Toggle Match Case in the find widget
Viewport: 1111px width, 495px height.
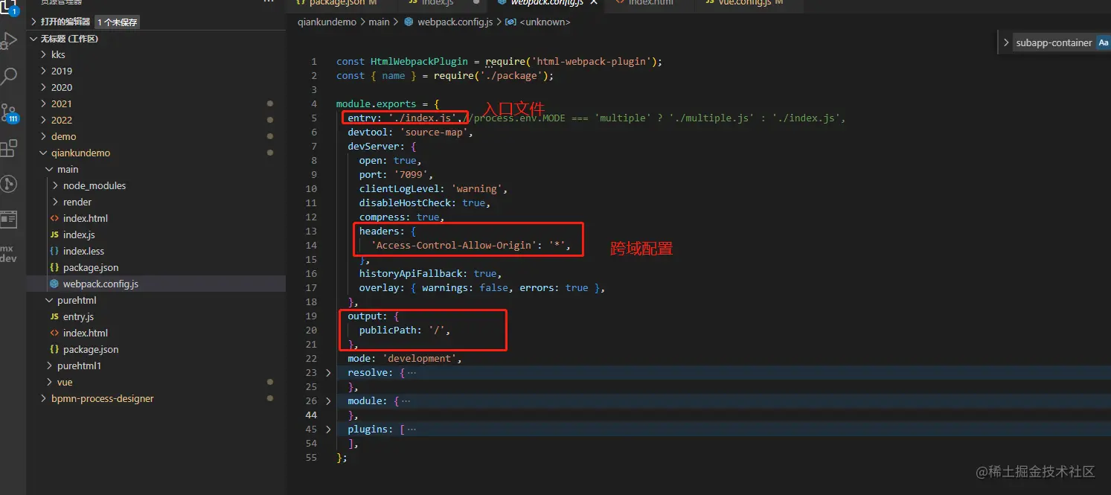1104,43
